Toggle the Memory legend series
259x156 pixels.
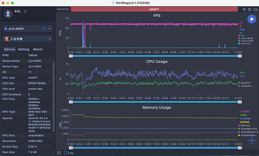[244, 125]
